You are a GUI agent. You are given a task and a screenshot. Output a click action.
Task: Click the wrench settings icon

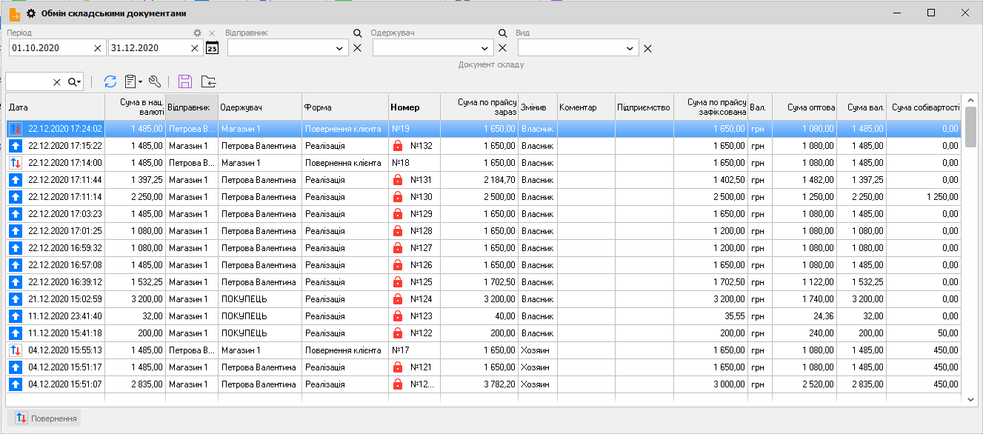[x=155, y=81]
